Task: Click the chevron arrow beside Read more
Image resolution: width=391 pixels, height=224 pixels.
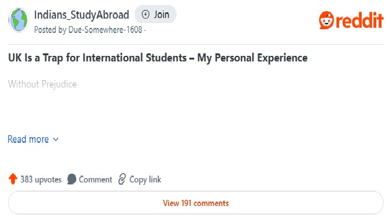Action: [56, 140]
